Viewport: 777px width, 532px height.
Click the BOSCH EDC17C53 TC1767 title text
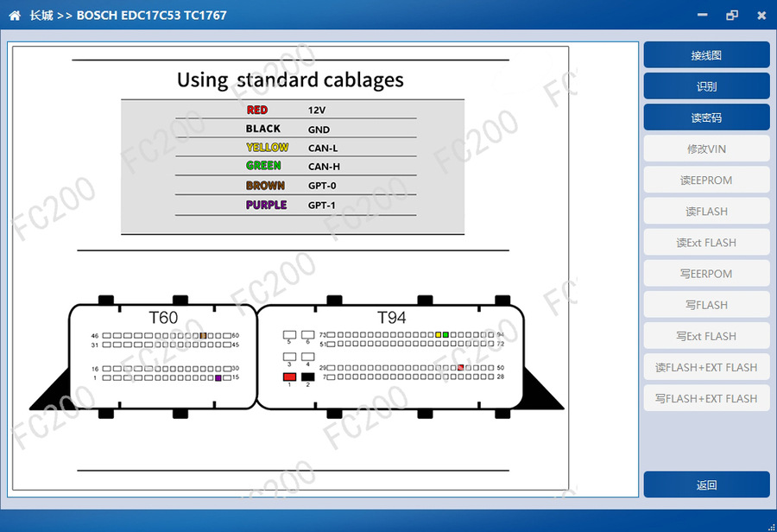[x=152, y=16]
